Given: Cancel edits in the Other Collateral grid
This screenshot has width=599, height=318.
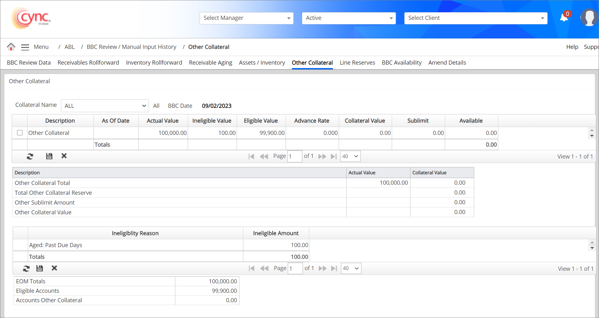Looking at the screenshot, I should pos(64,156).
